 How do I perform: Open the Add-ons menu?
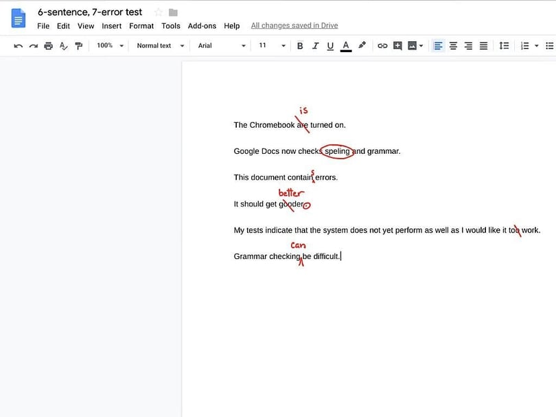click(202, 25)
